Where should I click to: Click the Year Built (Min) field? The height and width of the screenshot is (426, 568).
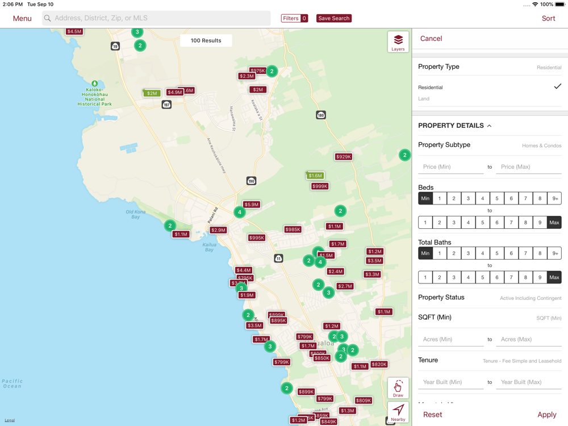point(450,382)
